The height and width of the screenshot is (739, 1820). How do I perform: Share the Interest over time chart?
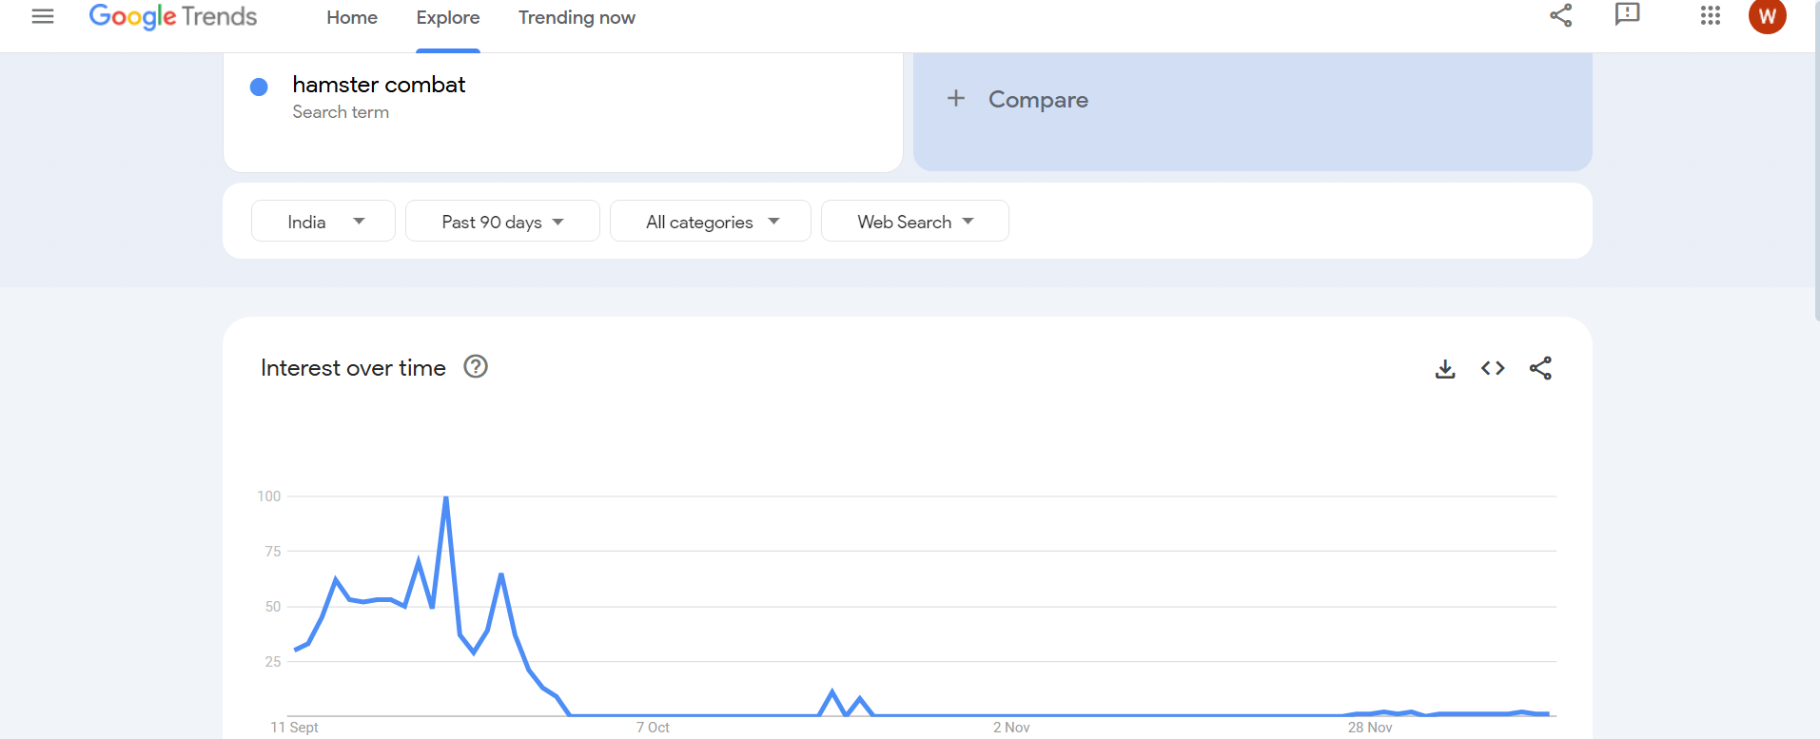[x=1540, y=368]
